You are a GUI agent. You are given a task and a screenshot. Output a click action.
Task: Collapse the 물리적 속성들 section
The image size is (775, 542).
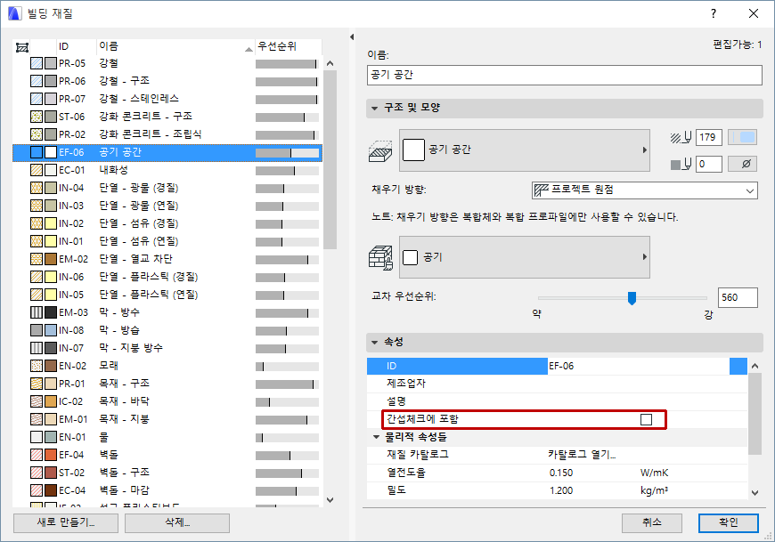pos(374,438)
